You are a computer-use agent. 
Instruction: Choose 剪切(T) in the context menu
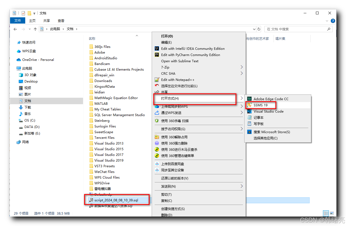166,194
